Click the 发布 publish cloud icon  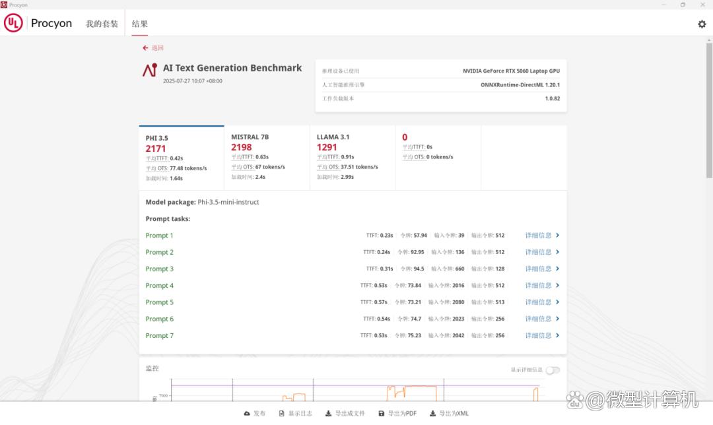click(247, 414)
